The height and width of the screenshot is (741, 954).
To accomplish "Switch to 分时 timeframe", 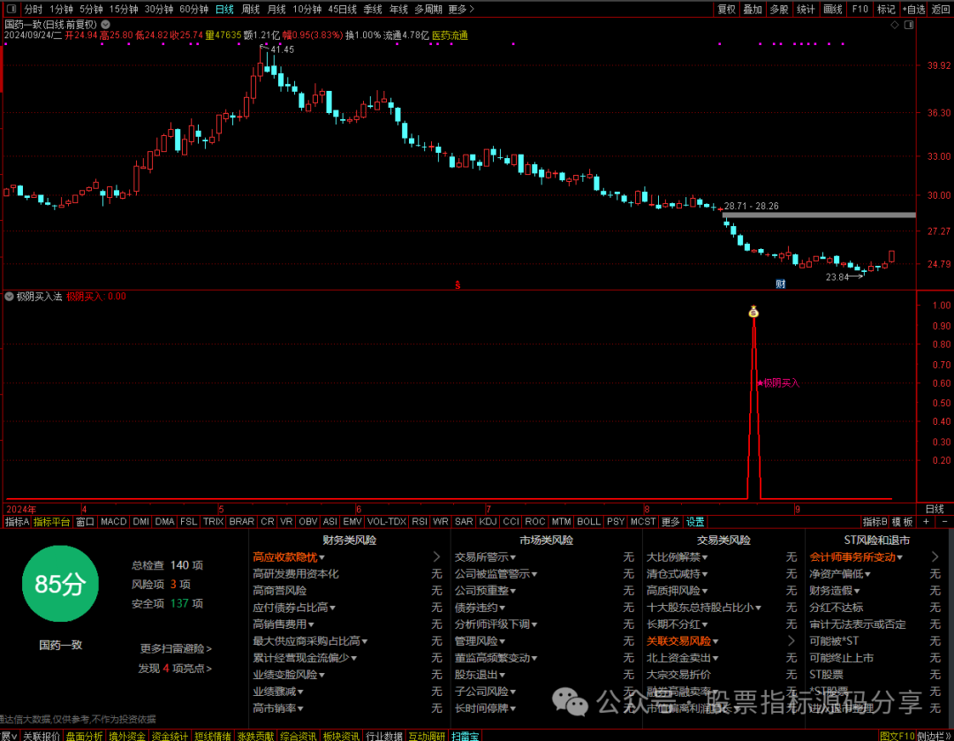I will point(34,9).
